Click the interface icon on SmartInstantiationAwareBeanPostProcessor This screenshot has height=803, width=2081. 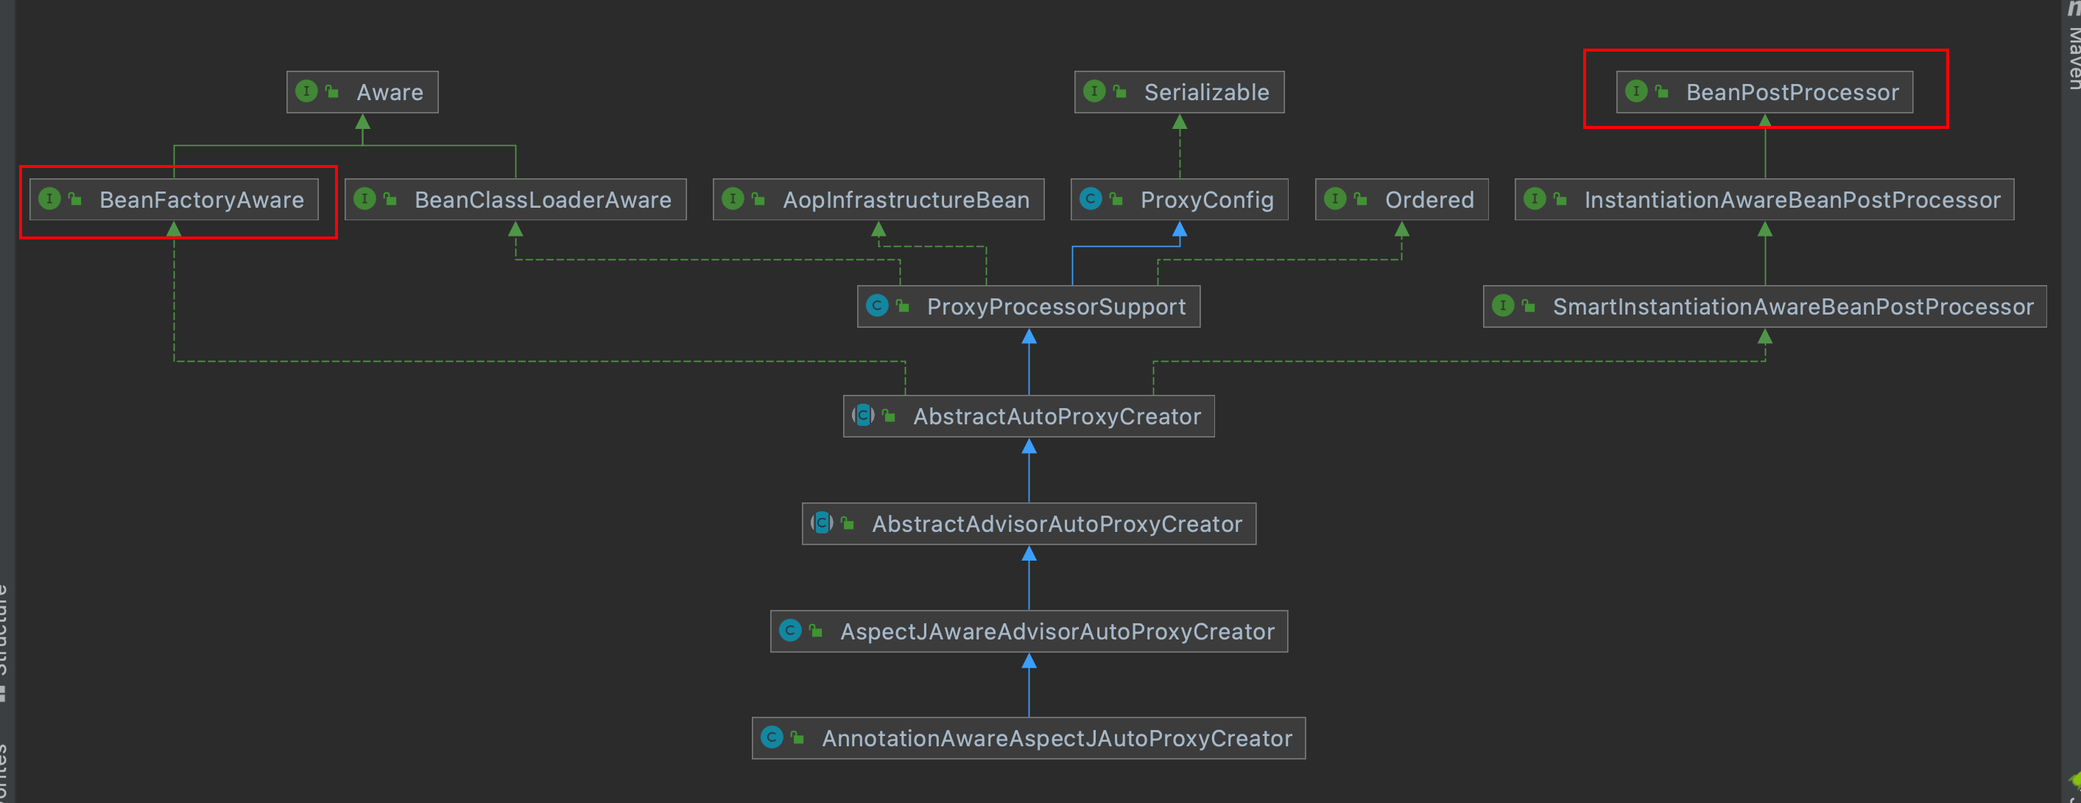point(1503,306)
